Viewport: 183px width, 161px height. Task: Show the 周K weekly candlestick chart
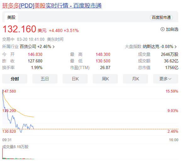pos(105,79)
